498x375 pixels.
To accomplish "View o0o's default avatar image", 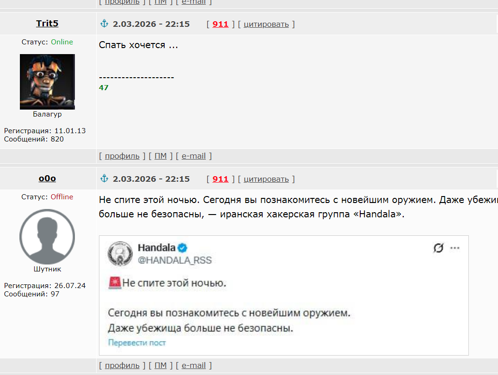I will tap(47, 237).
